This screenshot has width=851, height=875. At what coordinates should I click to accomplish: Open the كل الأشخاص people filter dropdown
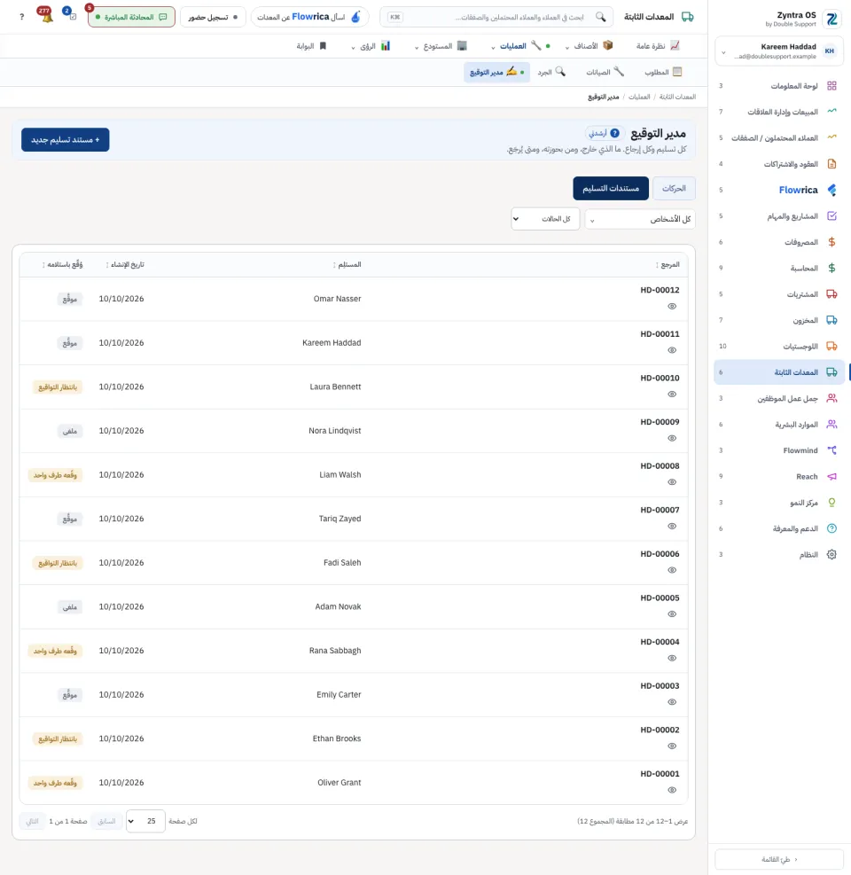pos(639,219)
